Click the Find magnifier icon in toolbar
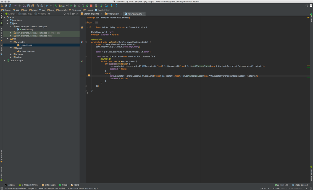Viewport: 313px width, 190px height. (x=38, y=6)
